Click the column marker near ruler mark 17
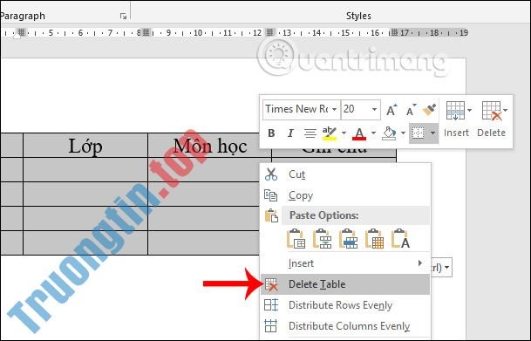Viewport: 531px width, 341px height. (394, 32)
